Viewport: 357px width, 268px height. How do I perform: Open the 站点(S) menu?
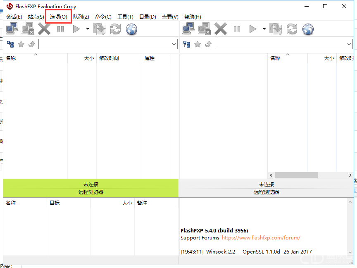tap(36, 17)
